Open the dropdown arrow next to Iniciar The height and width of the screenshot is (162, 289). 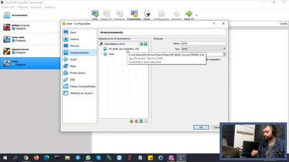pyautogui.click(x=196, y=15)
